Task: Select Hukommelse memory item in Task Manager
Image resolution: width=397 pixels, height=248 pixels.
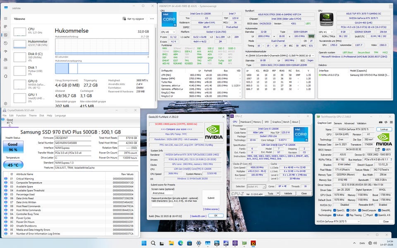Action: tap(31, 44)
